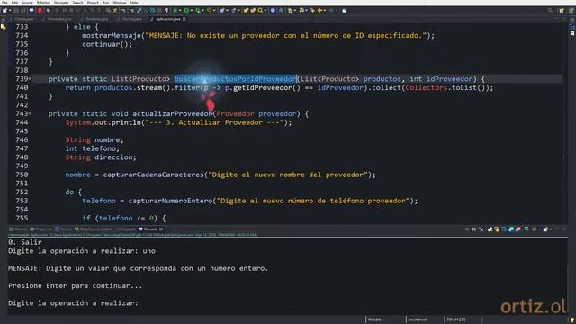The height and width of the screenshot is (324, 576).
Task: Switch to the Java perspective icon
Action: tap(571, 10)
